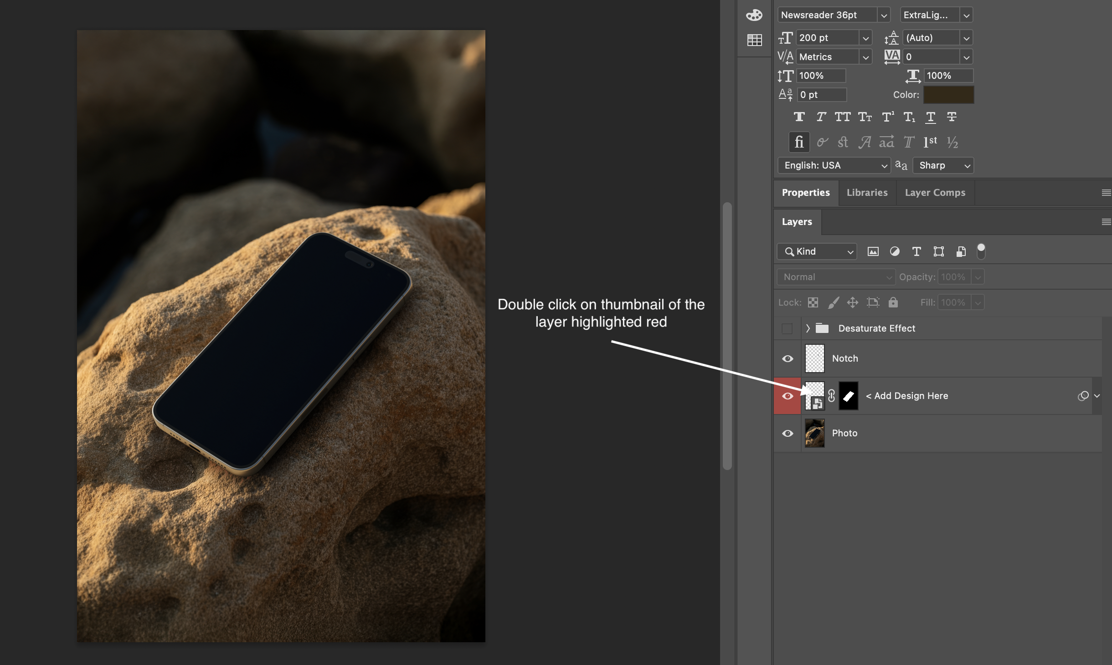The image size is (1112, 665).
Task: Click the Faux Bold text style icon
Action: pos(799,117)
